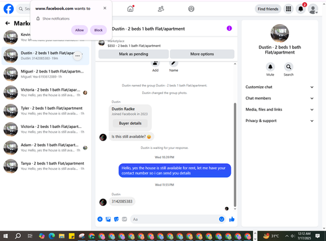The image size is (326, 241).
Task: Click the Windows taskbar search icon
Action: (18, 236)
